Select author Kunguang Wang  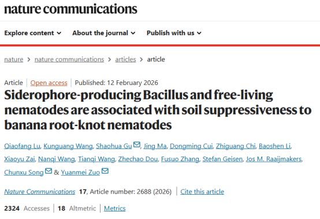pyautogui.click(x=68, y=146)
